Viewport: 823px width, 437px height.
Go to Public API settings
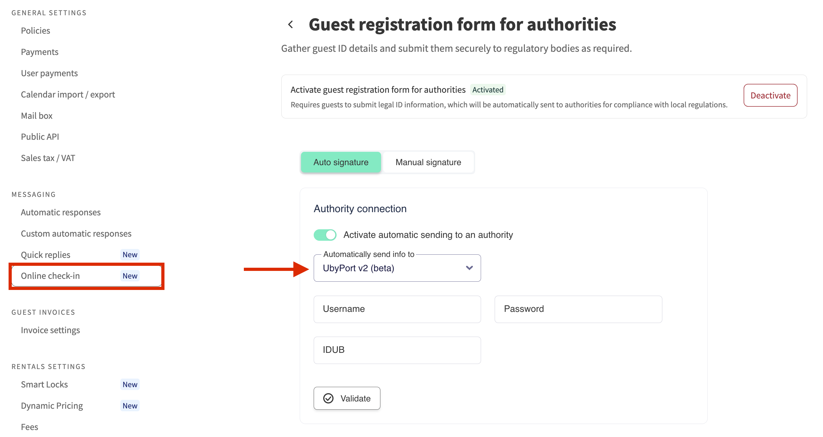coord(40,137)
